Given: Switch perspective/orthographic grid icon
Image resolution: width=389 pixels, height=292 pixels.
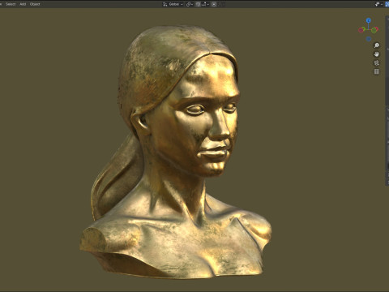Looking at the screenshot, I should [376, 71].
